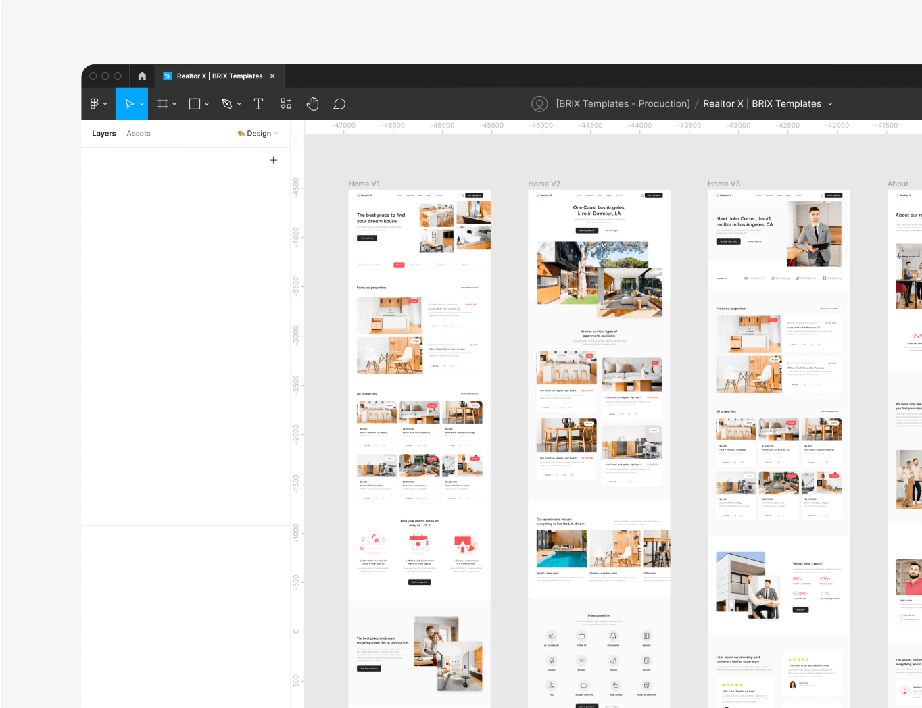Click the avatar circle in the toolbar
The height and width of the screenshot is (708, 922).
539,103
